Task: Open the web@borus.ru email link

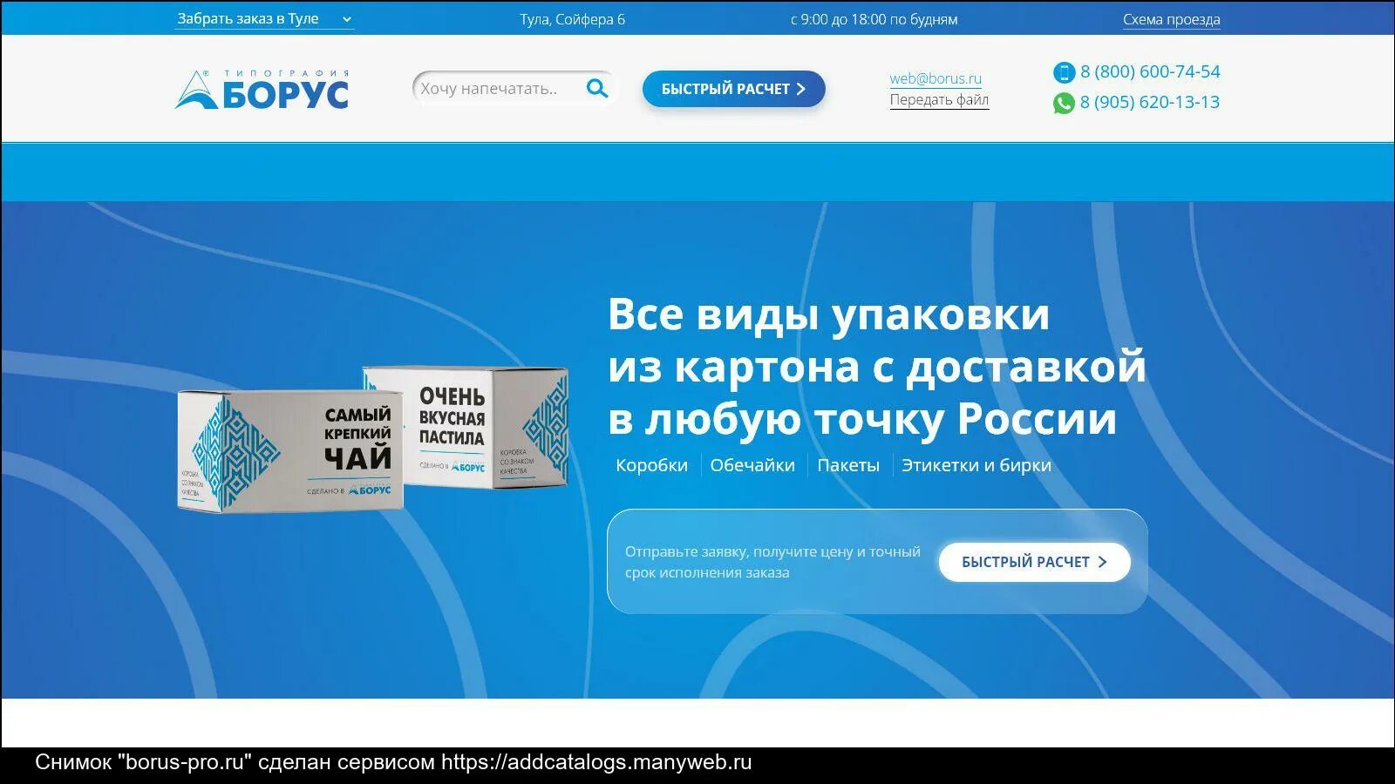Action: [936, 78]
